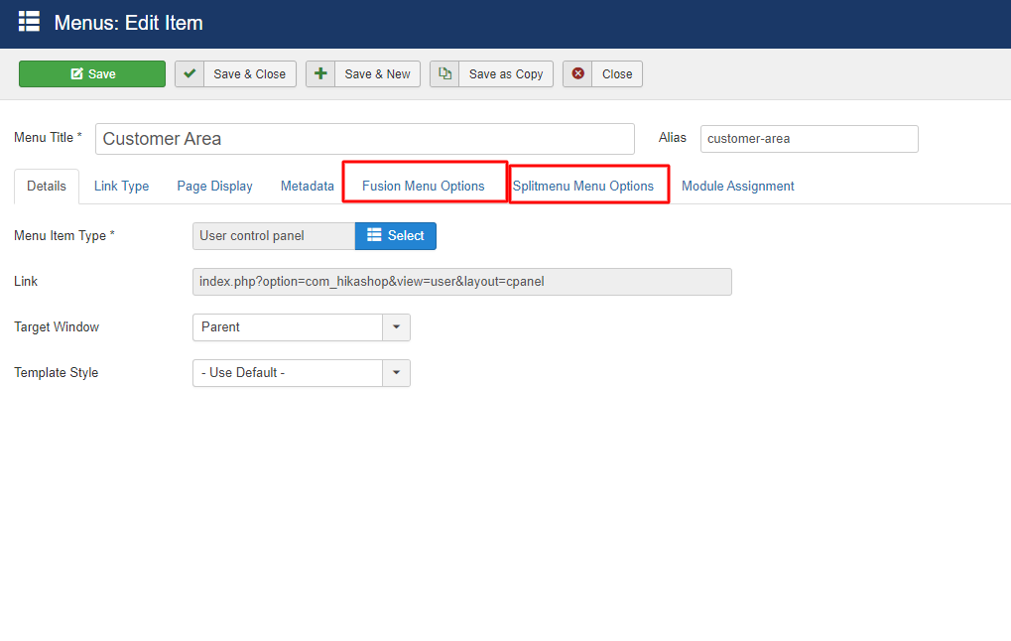Screen dimensions: 1011x641
Task: Click the green Save button
Action: [x=92, y=74]
